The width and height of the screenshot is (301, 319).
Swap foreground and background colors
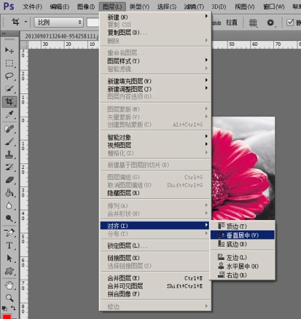13,308
